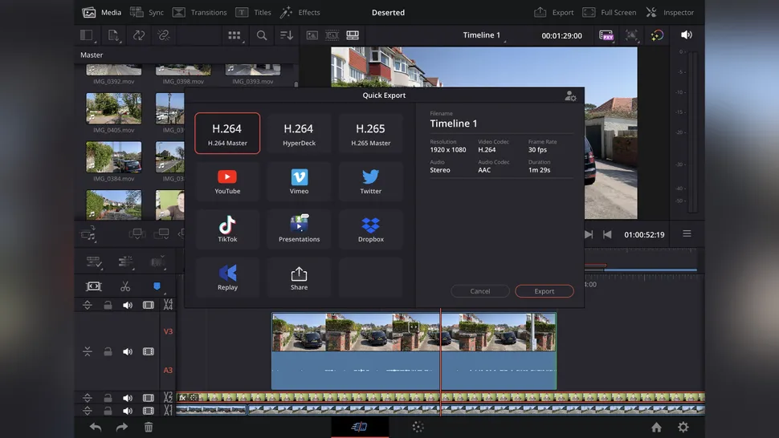
Task: Select the Presentations export preset
Action: click(x=299, y=229)
